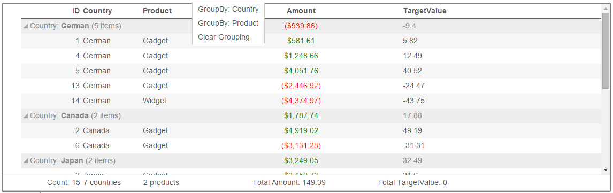Select the row with ID 13
Screen dimensions: 613x193
pos(311,86)
